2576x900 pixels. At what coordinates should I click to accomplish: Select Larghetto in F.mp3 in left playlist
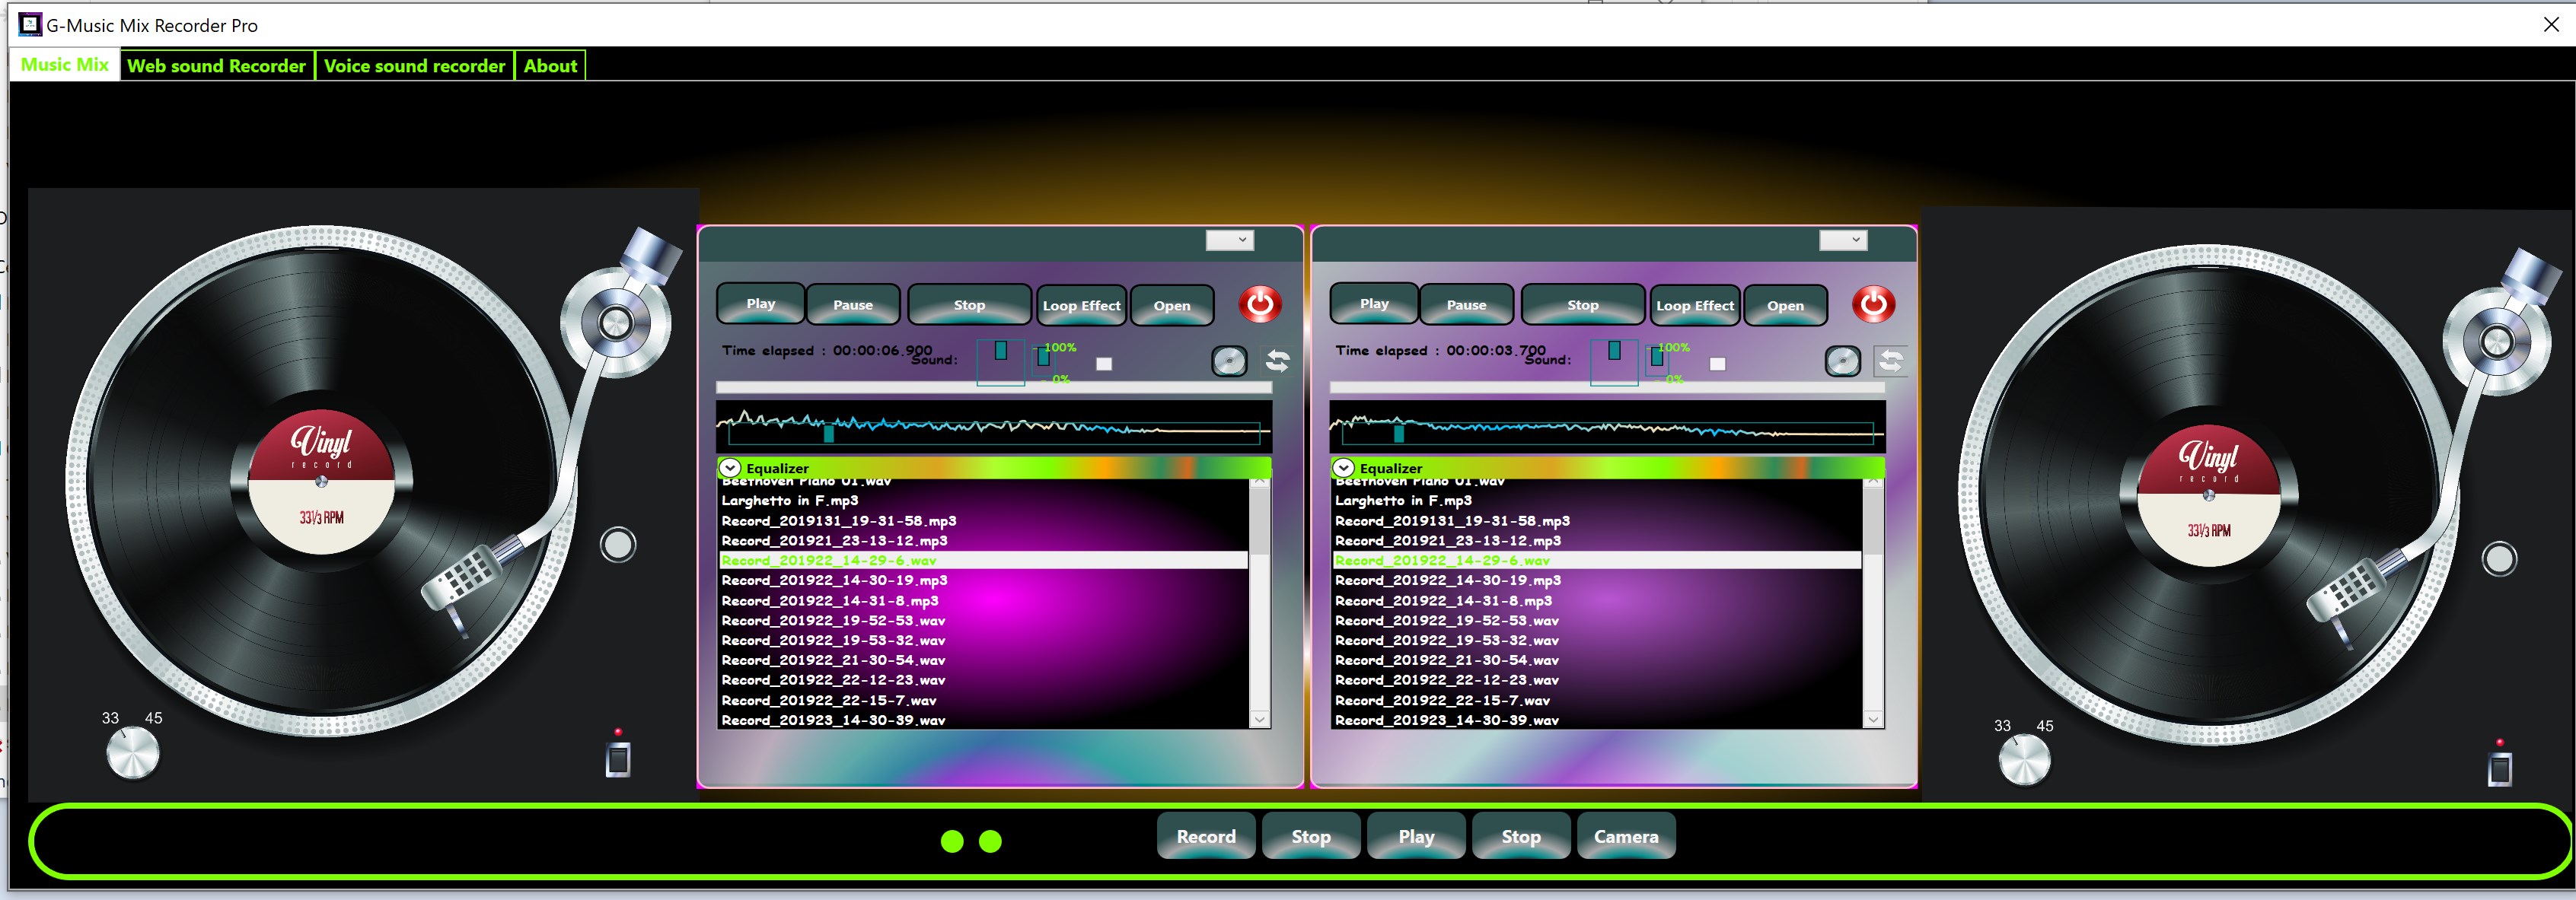[x=790, y=501]
